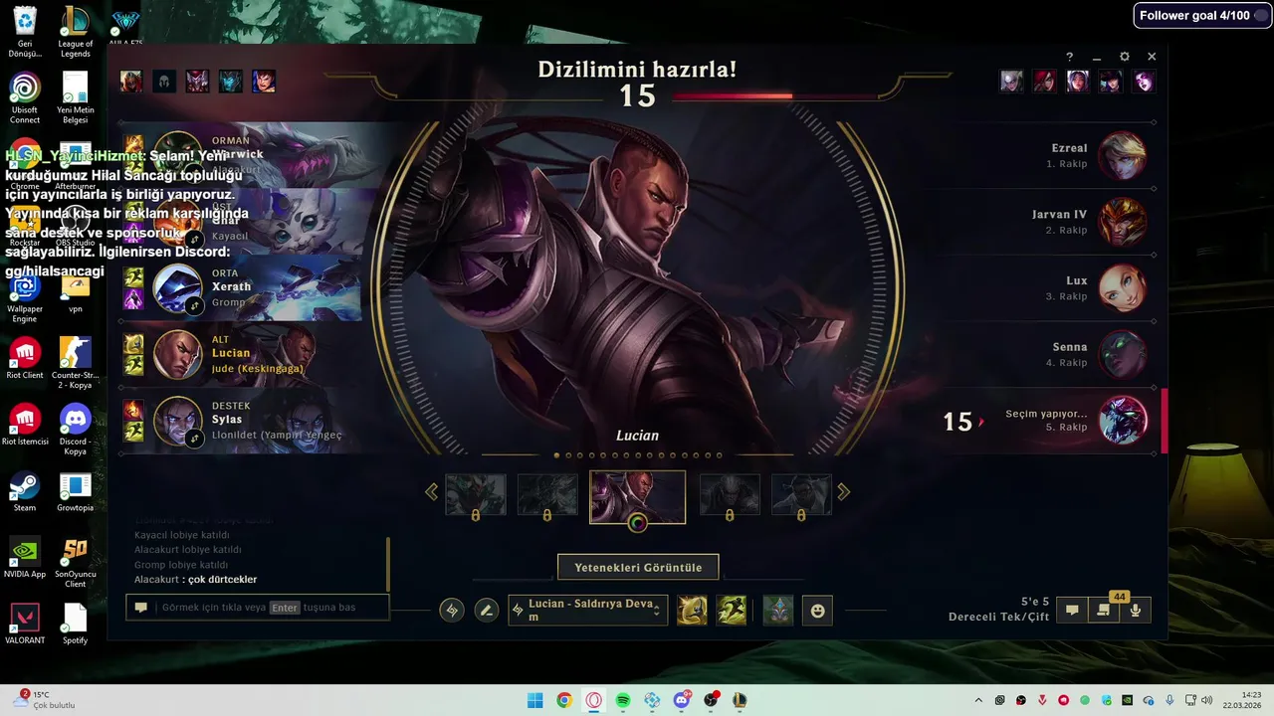Open the chat bubble panel button
This screenshot has width=1274, height=716.
click(x=1072, y=610)
